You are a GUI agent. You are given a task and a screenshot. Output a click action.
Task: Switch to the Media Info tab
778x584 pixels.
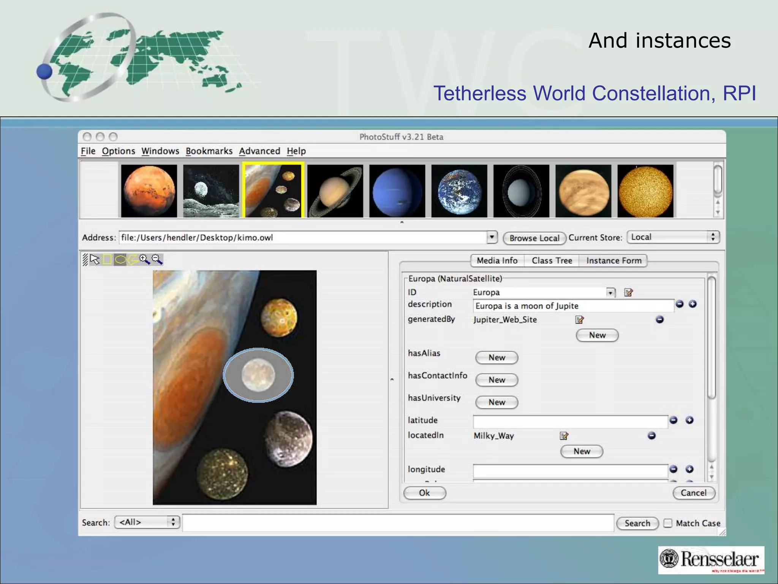[x=497, y=260]
